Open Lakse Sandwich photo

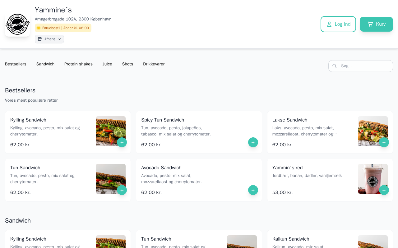(373, 131)
